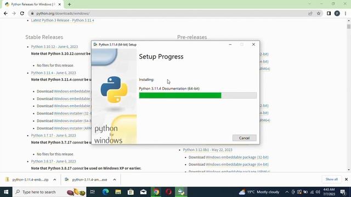The width and height of the screenshot is (351, 197).
Task: Open Microsoft Store from taskbar
Action: pyautogui.click(x=131, y=192)
